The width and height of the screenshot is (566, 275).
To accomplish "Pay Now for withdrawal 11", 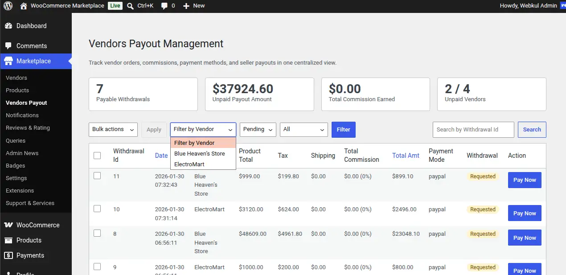I will (x=525, y=180).
